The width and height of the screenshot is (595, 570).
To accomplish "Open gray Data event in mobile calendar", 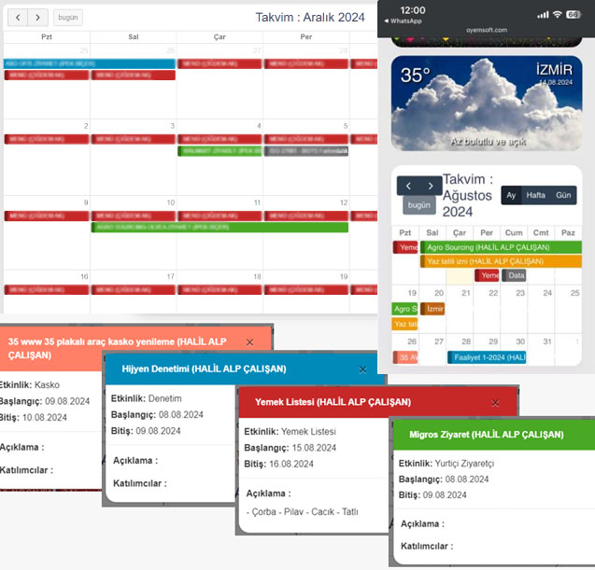I will point(515,275).
